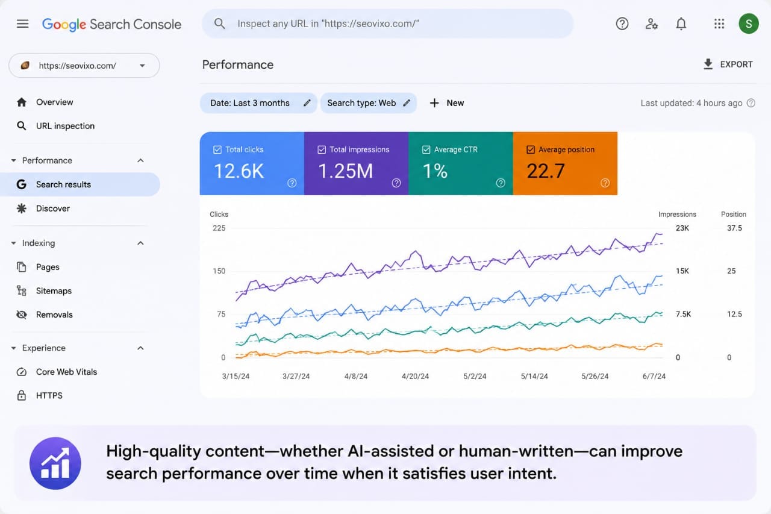Click the EXPORT button
This screenshot has height=514, width=771.
[728, 64]
